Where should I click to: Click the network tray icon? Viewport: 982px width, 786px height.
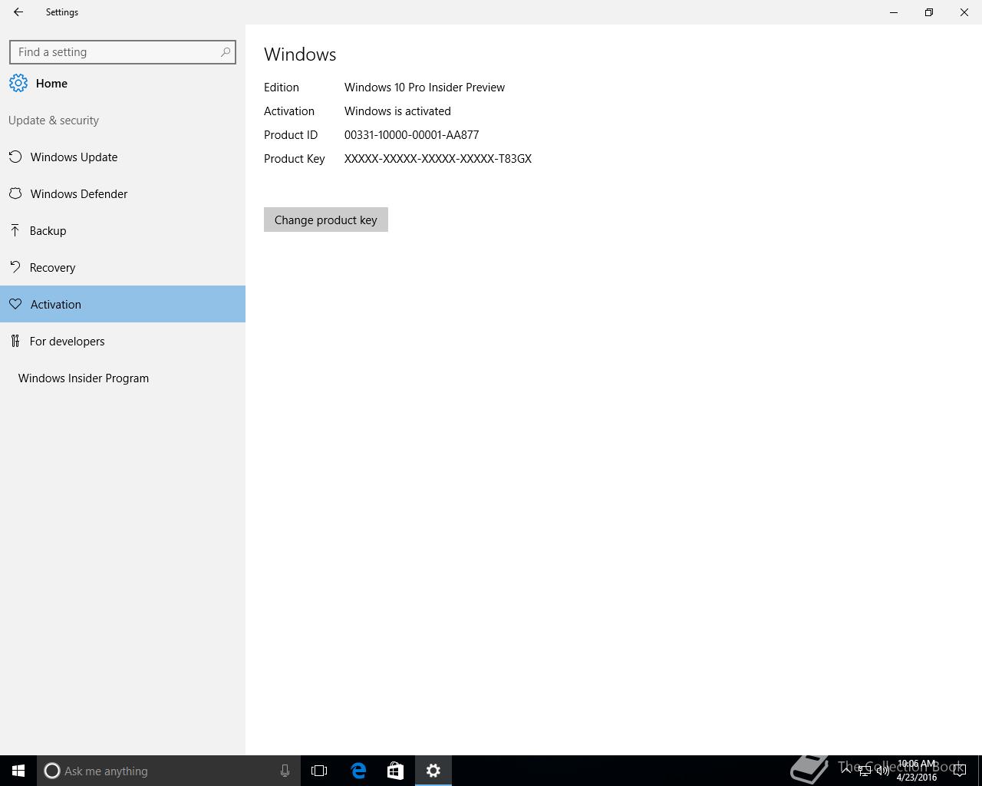(x=864, y=771)
